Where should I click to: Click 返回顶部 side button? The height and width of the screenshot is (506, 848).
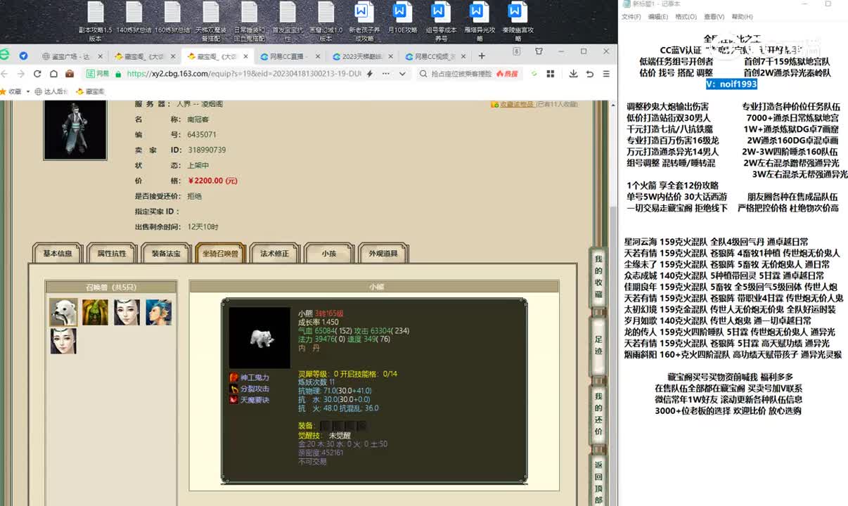tap(598, 479)
